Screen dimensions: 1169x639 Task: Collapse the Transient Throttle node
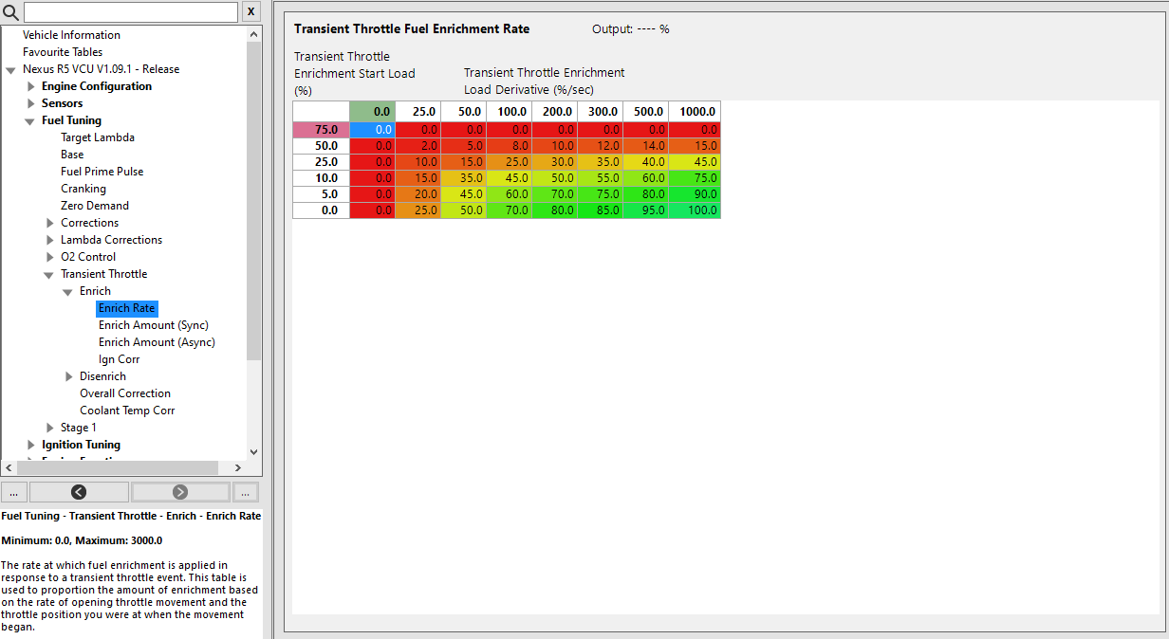[x=48, y=274]
